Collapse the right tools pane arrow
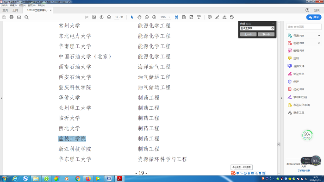 point(281,98)
